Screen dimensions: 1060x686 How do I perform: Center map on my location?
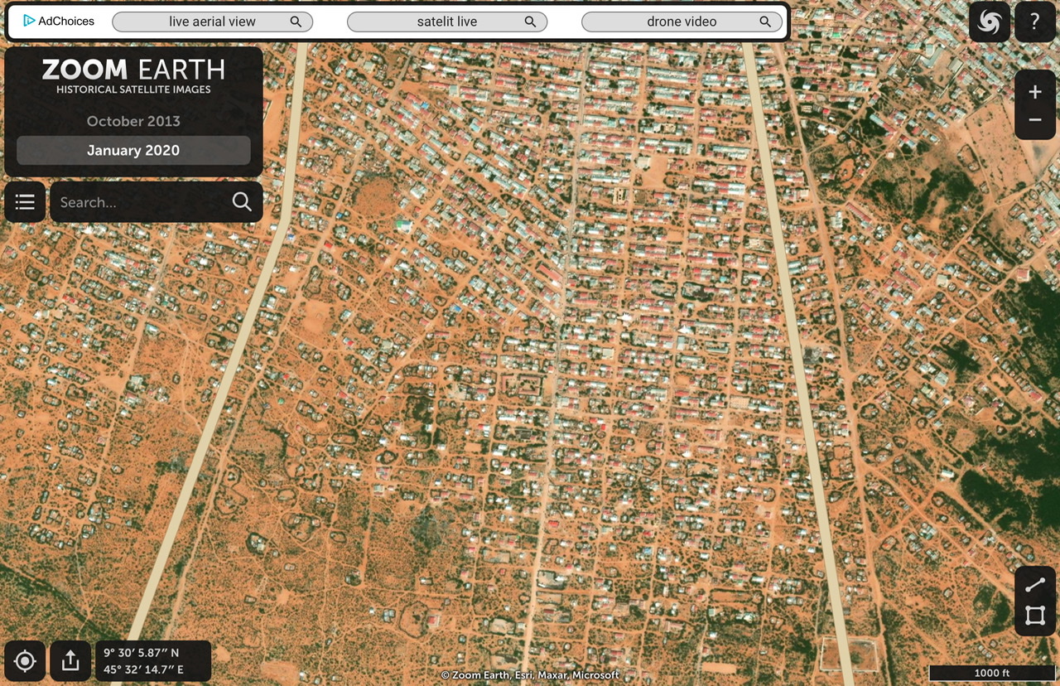(x=25, y=661)
